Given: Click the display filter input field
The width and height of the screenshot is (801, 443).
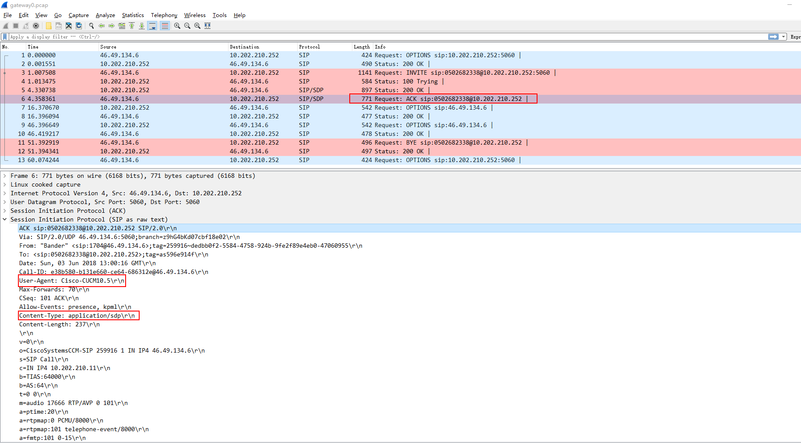Looking at the screenshot, I should pos(387,37).
